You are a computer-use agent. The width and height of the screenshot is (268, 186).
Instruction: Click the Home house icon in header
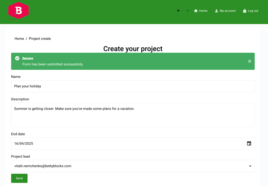(x=196, y=11)
